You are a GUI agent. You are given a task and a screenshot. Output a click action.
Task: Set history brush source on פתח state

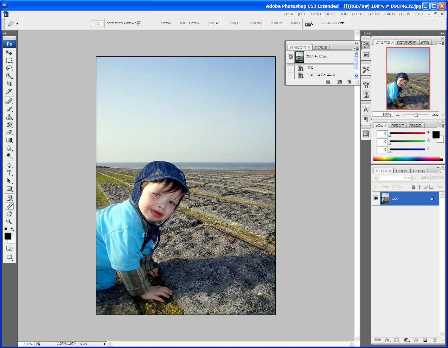click(290, 68)
